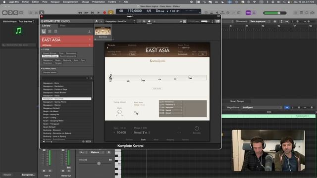The width and height of the screenshot is (317, 178).
Task: Select preset Guzheng - Blossom
Action: click(x=66, y=130)
